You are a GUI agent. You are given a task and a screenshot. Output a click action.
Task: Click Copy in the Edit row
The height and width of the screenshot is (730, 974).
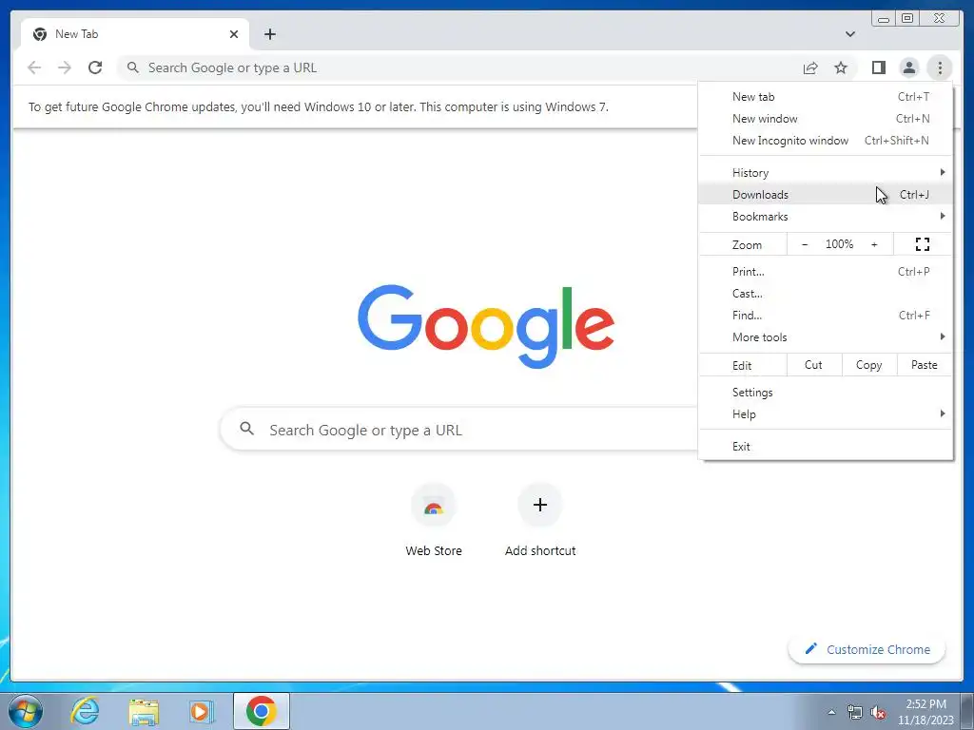(x=869, y=365)
